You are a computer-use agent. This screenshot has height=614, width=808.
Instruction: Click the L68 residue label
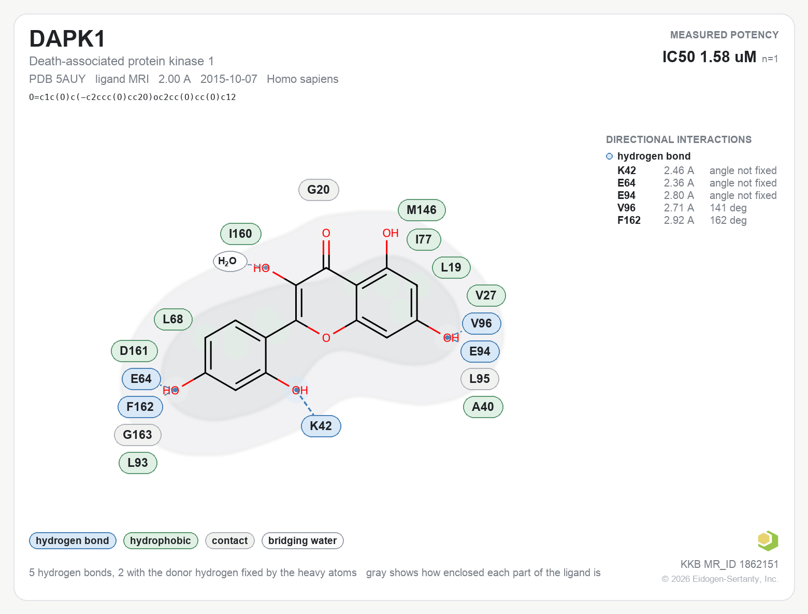pyautogui.click(x=173, y=319)
